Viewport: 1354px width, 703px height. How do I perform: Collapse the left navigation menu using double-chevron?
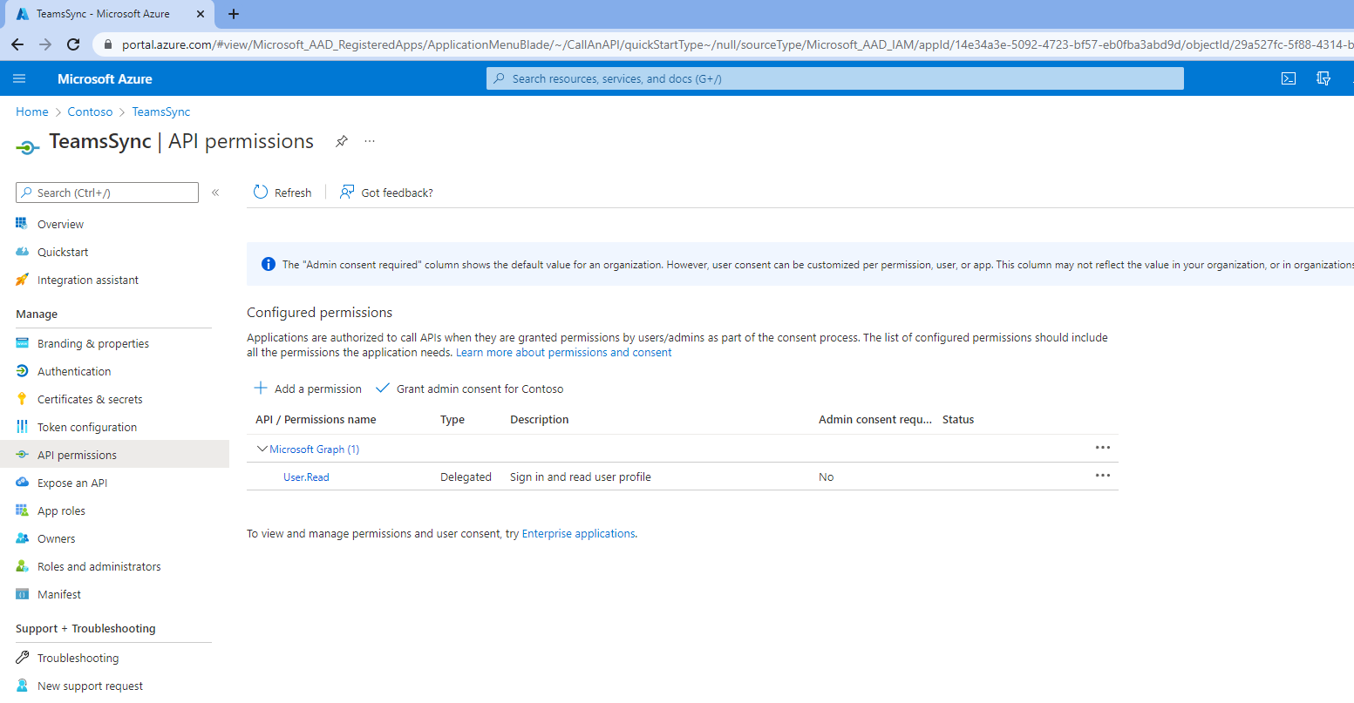215,193
